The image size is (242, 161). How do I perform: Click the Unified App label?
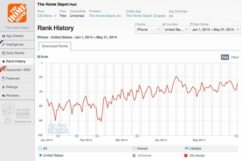pyautogui.click(x=134, y=11)
